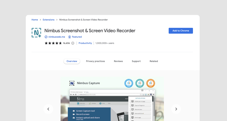Open Extensions breadcrumb link
Image resolution: width=227 pixels, height=121 pixels.
click(48, 20)
